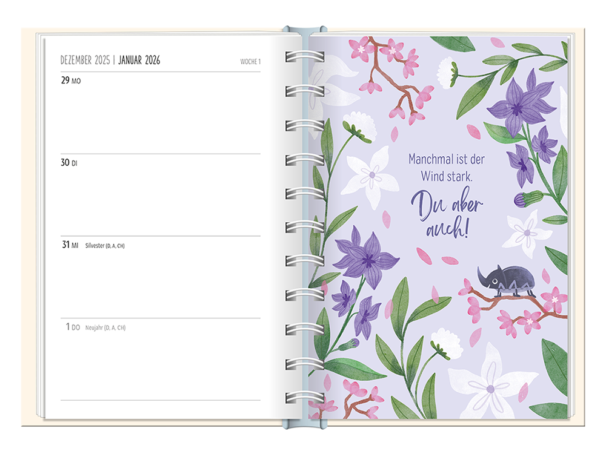This screenshot has height=454, width=606.
Task: Click the 'Manchmal ist der Wind stark' text
Action: (446, 168)
